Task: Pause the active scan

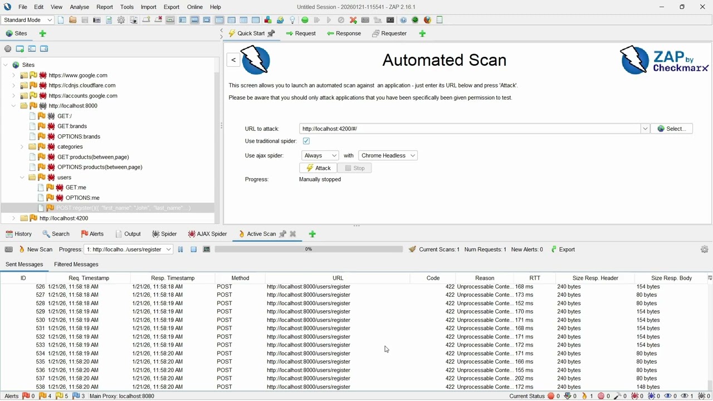Action: [x=180, y=250]
